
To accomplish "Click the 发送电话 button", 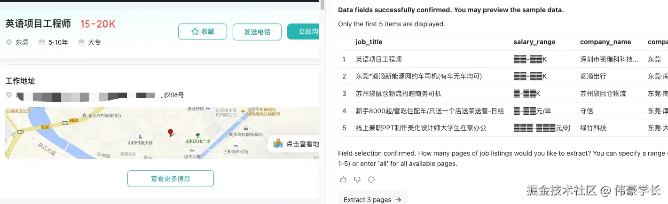I will pyautogui.click(x=257, y=32).
